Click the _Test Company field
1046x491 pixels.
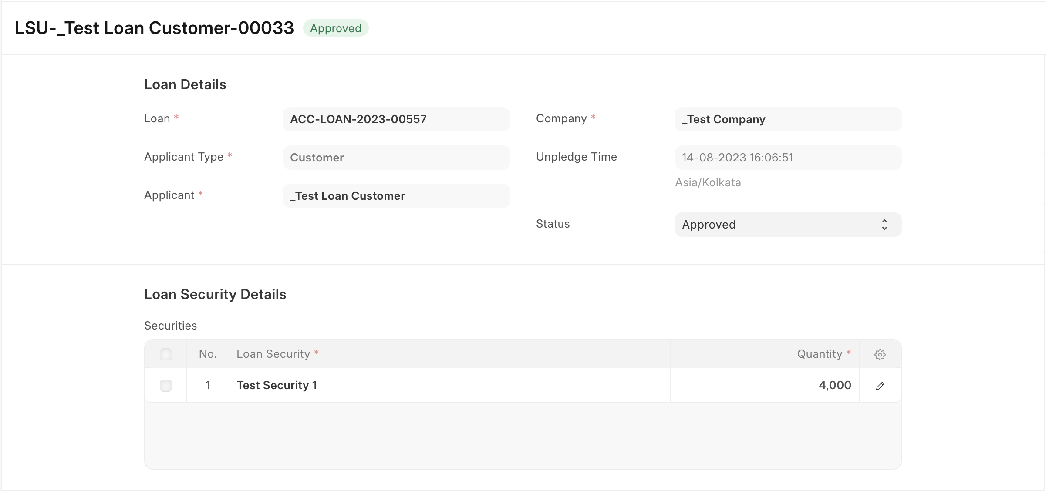point(788,119)
